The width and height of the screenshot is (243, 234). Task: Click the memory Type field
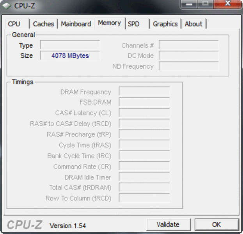click(x=70, y=45)
